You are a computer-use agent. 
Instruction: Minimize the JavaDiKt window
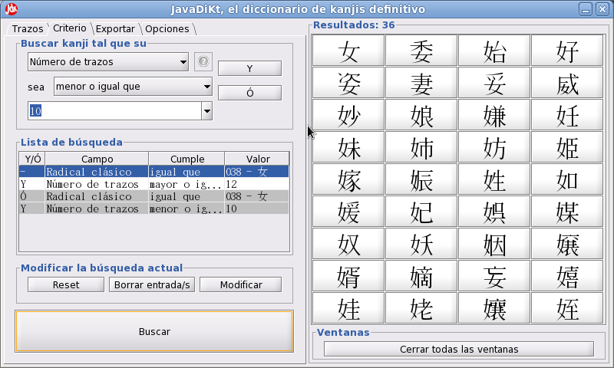coord(586,9)
